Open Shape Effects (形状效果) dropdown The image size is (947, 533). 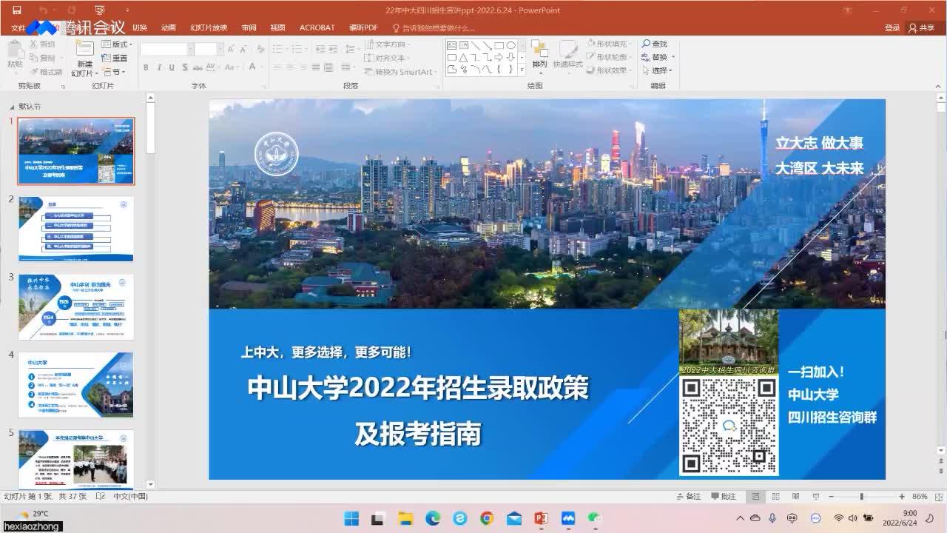(x=610, y=71)
